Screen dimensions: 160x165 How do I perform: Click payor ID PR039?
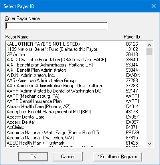(x=132, y=133)
